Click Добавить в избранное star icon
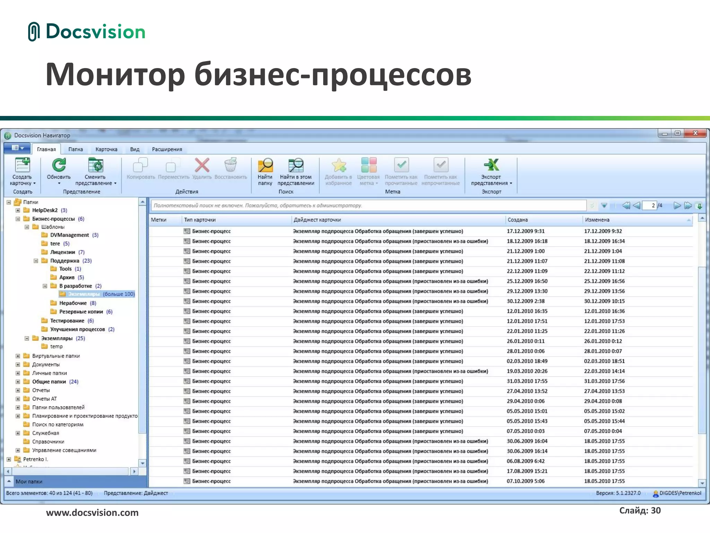This screenshot has height=533, width=710. point(339,165)
